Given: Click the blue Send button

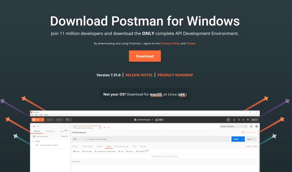Looking at the screenshot, I should tap(236, 139).
